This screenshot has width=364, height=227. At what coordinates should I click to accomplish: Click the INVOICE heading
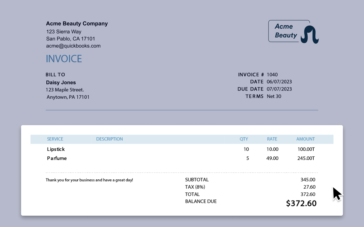pyautogui.click(x=64, y=59)
